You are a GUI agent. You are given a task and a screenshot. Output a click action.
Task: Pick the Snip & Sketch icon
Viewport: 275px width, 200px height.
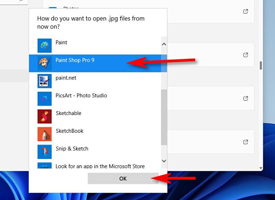tap(44, 152)
